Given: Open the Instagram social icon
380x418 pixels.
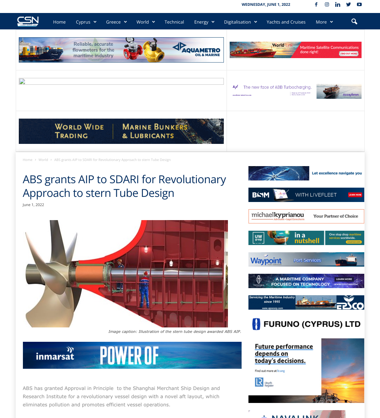Looking at the screenshot, I should tap(327, 4).
